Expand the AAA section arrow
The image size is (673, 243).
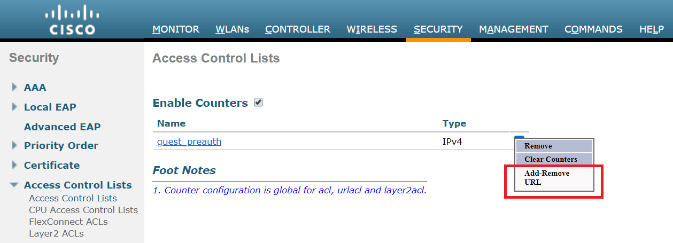coord(14,87)
